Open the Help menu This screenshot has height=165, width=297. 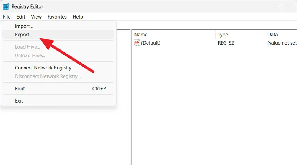pos(78,17)
